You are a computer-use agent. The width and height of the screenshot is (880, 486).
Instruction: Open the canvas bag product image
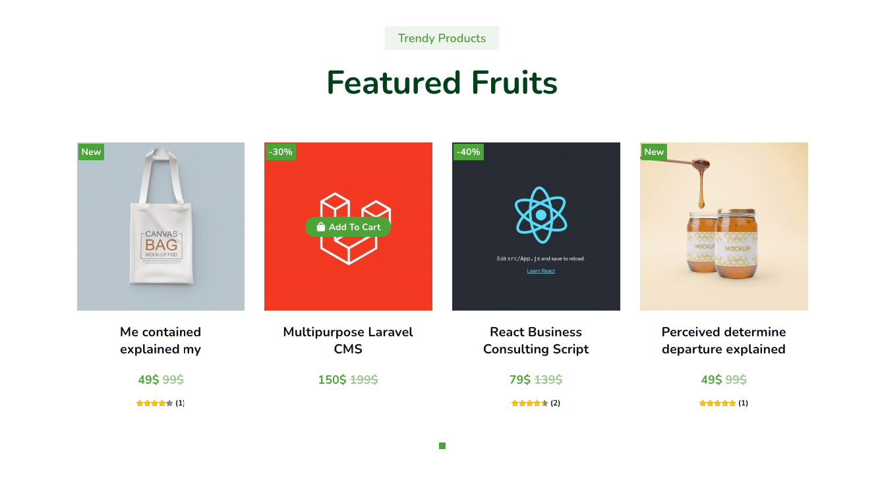(161, 226)
